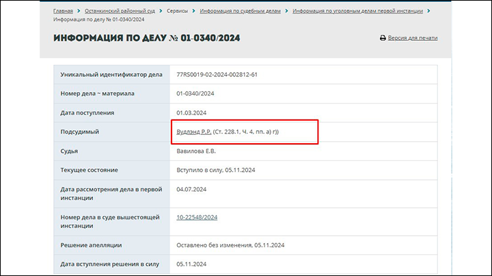Click the chevron arrow after Главная breadcrumb
The height and width of the screenshot is (276, 492).
point(79,11)
